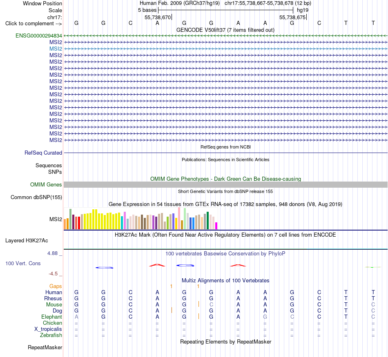388x357 pixels.
Task: Open the RefSeq Curated track label
Action: point(43,153)
